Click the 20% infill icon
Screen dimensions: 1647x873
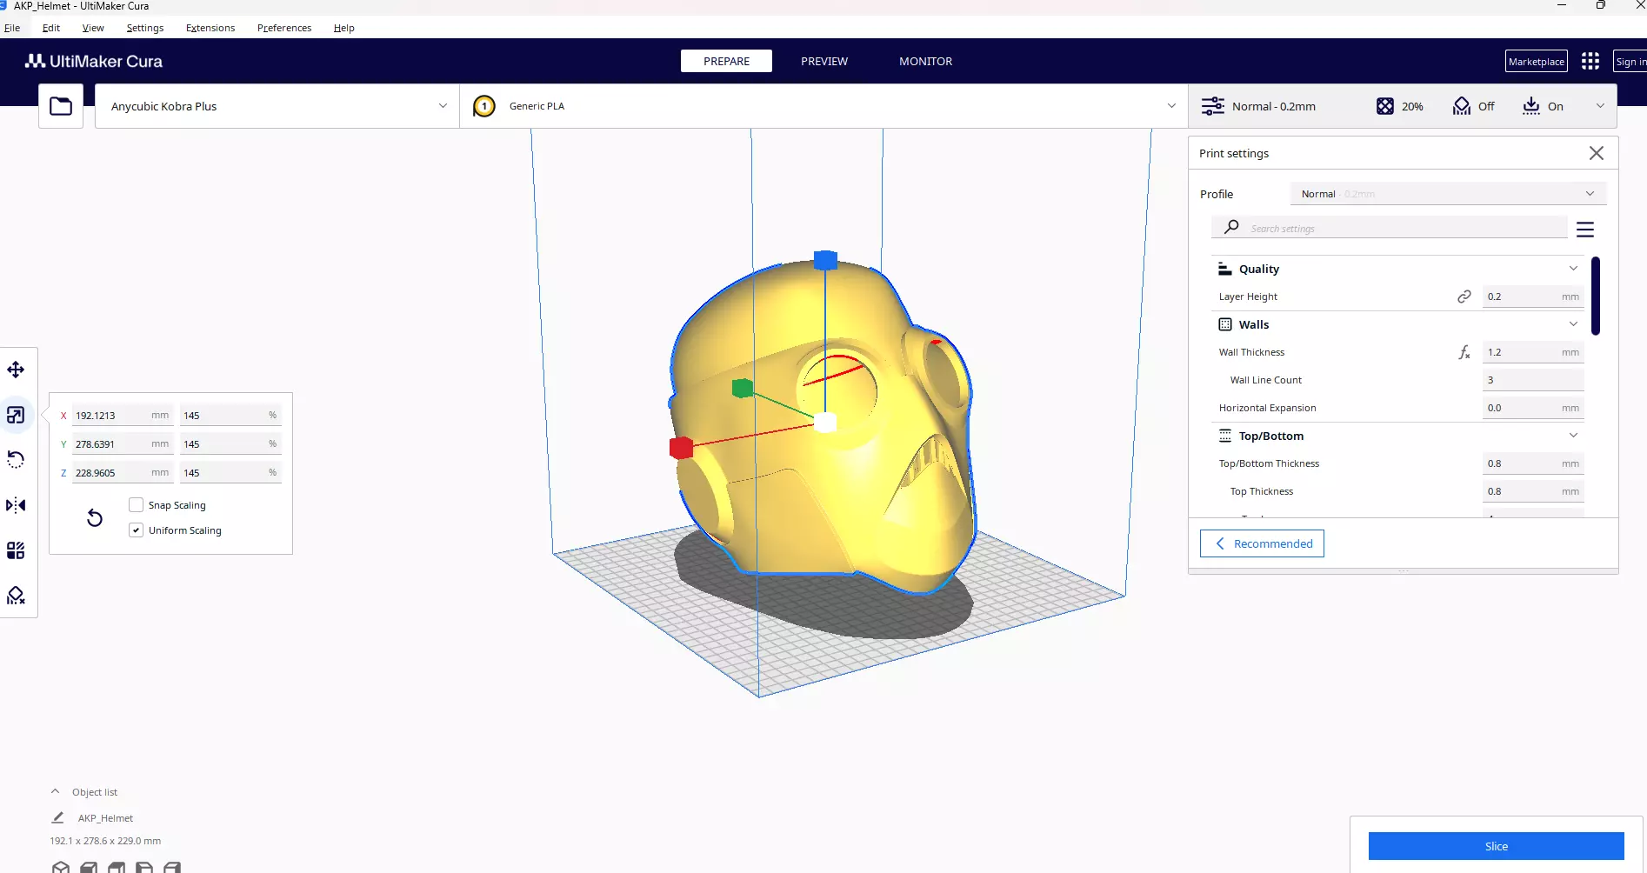pos(1385,106)
